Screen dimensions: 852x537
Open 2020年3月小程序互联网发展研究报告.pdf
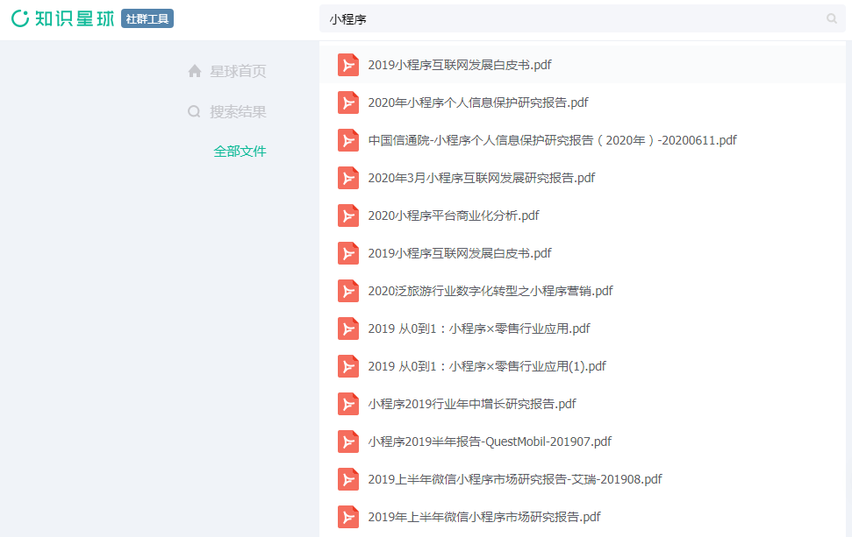pos(482,178)
